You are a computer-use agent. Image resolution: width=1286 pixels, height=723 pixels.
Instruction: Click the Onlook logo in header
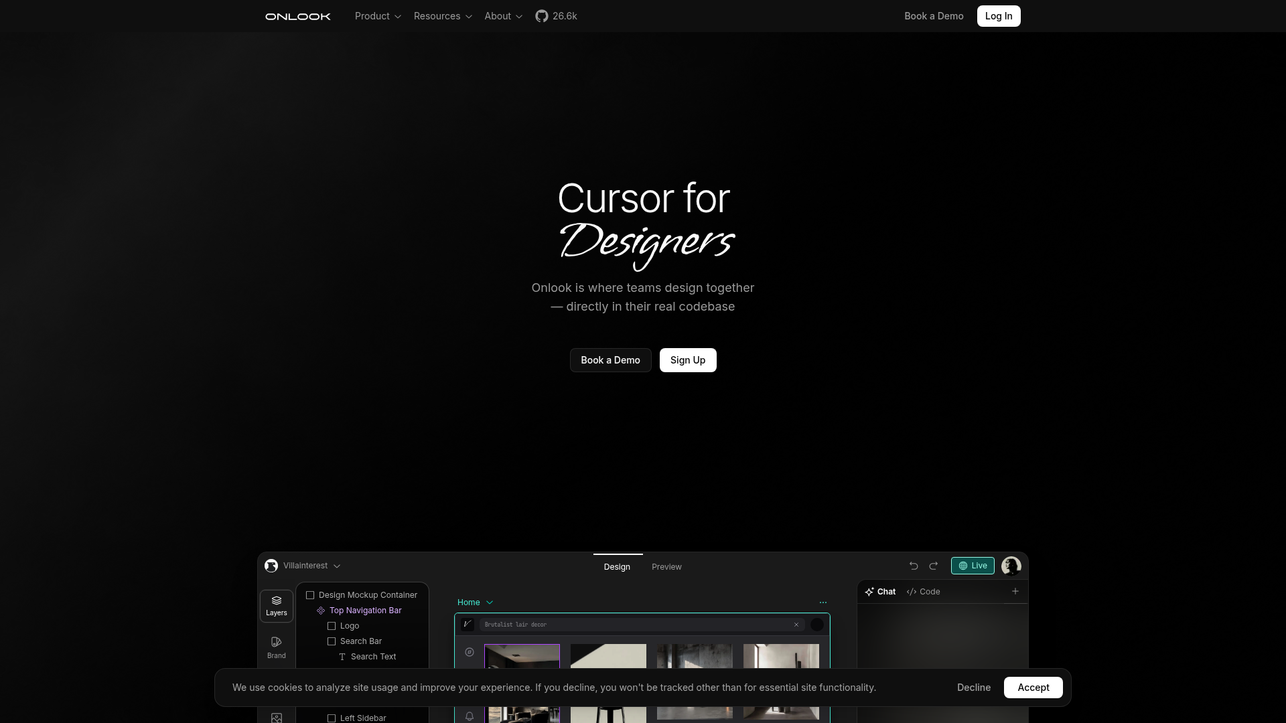click(298, 16)
